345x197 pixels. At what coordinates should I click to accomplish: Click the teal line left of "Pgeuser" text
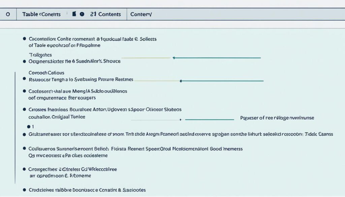[209, 119]
